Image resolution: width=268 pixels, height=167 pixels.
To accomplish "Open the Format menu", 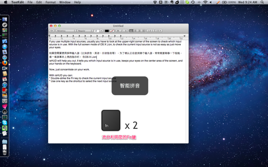I will point(51,2).
